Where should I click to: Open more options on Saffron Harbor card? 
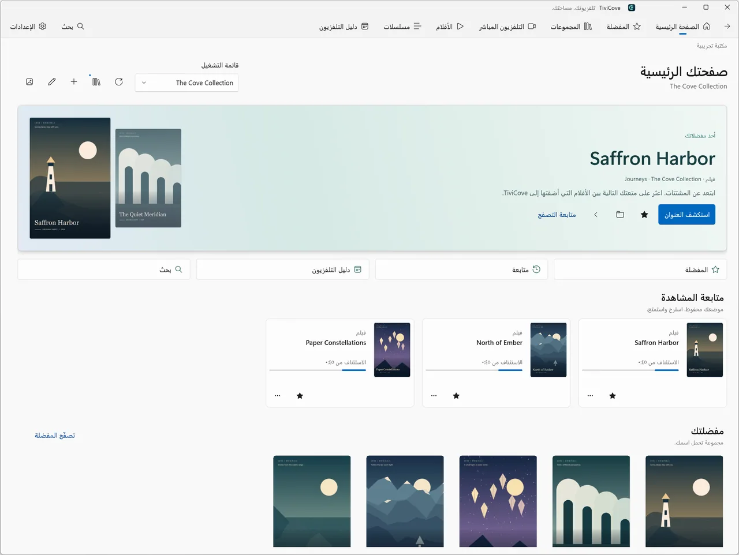[590, 396]
